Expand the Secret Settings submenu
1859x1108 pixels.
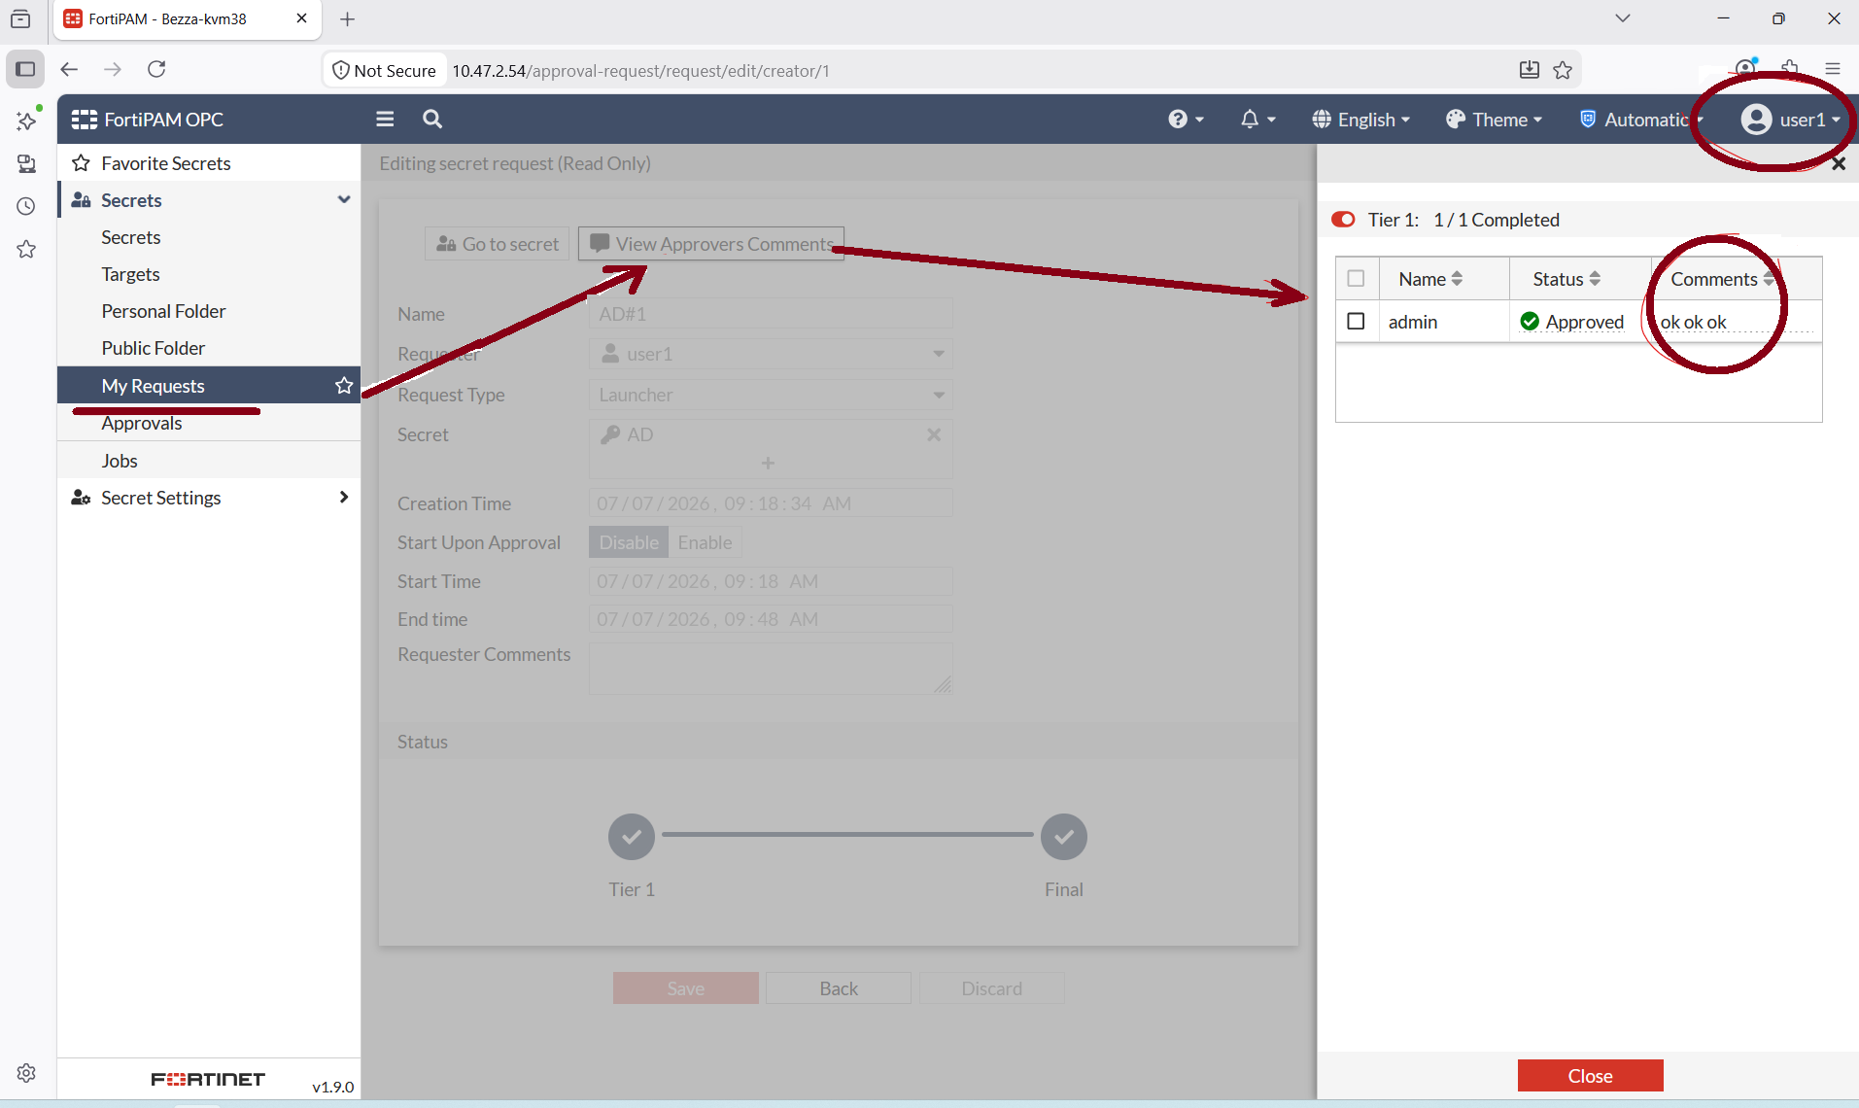point(209,498)
